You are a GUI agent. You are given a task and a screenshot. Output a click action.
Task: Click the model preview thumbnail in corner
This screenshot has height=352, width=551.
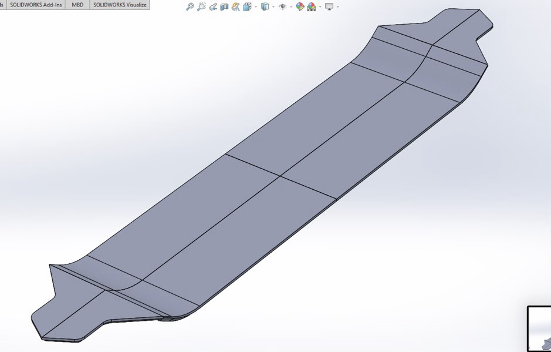coord(540,330)
